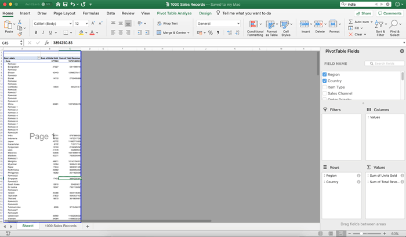The image size is (406, 237).
Task: Open the font name dropdown
Action: coord(70,24)
